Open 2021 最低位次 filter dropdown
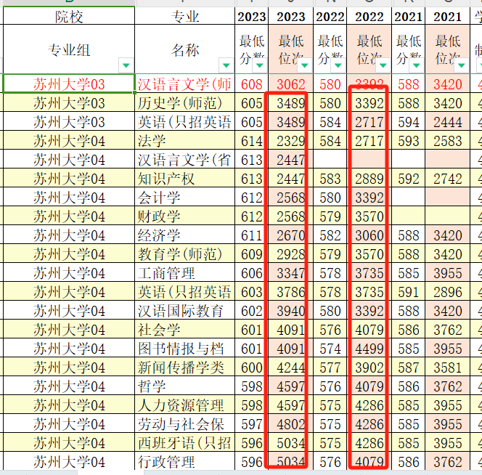 point(462,65)
